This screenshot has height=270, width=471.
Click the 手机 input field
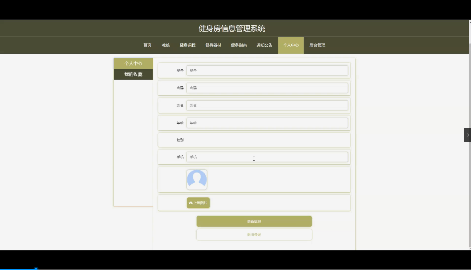[x=267, y=157]
